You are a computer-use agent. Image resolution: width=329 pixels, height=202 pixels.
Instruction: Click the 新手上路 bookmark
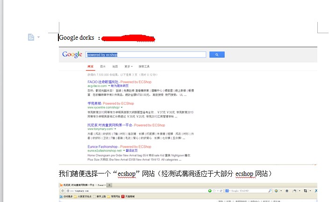pos(100,196)
